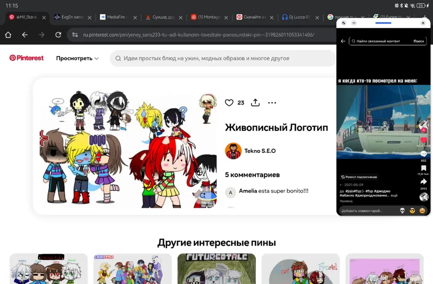
Task: Click the browser address bar URL
Action: point(199,35)
